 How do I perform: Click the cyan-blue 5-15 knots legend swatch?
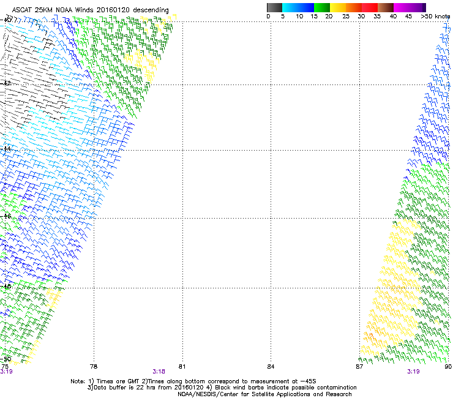[x=298, y=7]
